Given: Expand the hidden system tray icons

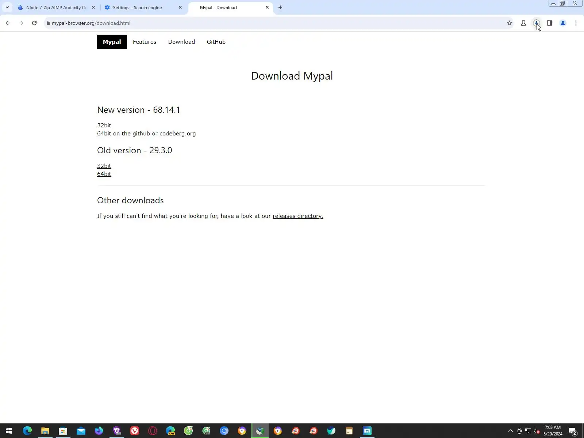Looking at the screenshot, I should (x=511, y=431).
